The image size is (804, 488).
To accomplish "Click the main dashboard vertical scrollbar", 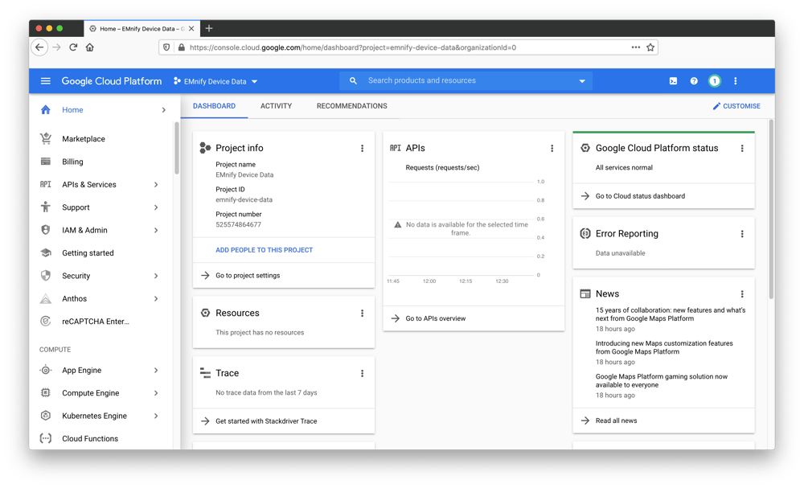I will tap(771, 209).
